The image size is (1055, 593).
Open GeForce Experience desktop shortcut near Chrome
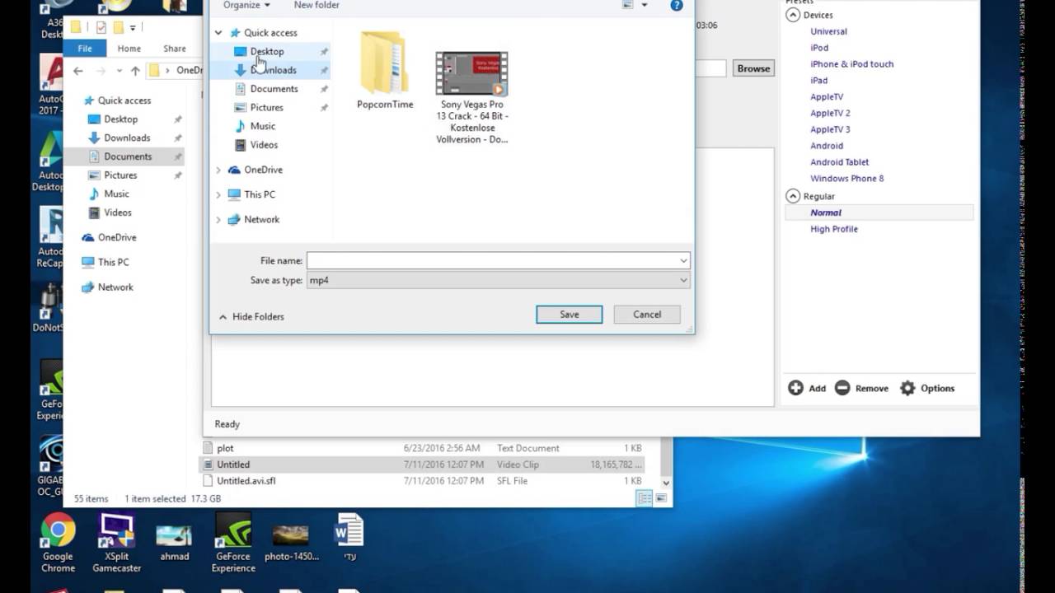click(233, 544)
